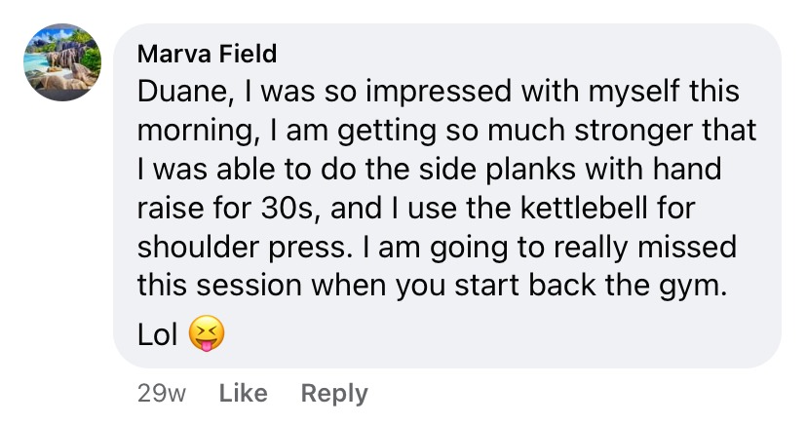The image size is (807, 425).
Task: Open Marva Field's profile name link
Action: point(207,53)
